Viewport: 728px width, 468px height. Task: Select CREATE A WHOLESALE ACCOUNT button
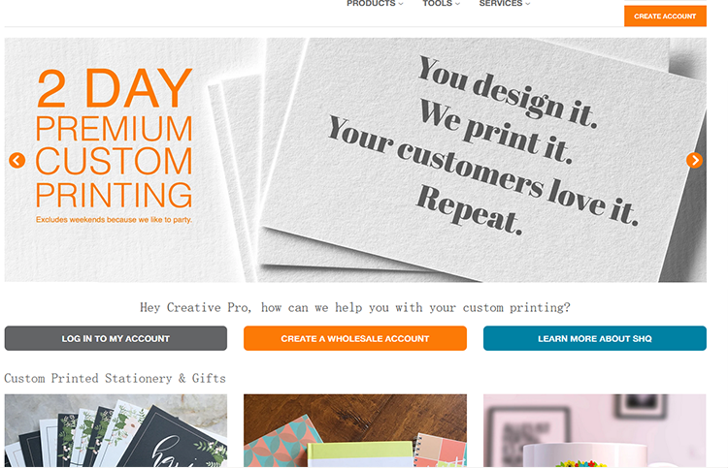point(354,338)
